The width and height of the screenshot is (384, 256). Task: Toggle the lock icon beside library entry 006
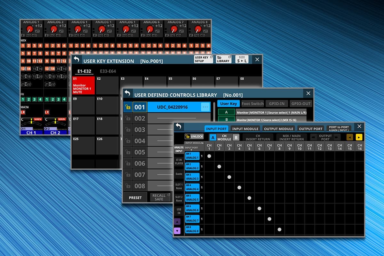128,163
